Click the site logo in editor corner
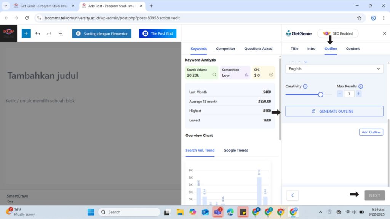The height and width of the screenshot is (219, 390). point(8,33)
